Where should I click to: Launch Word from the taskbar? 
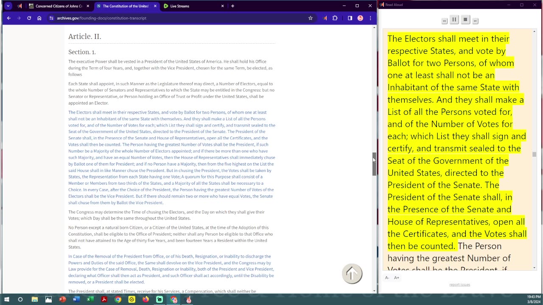coord(76,299)
